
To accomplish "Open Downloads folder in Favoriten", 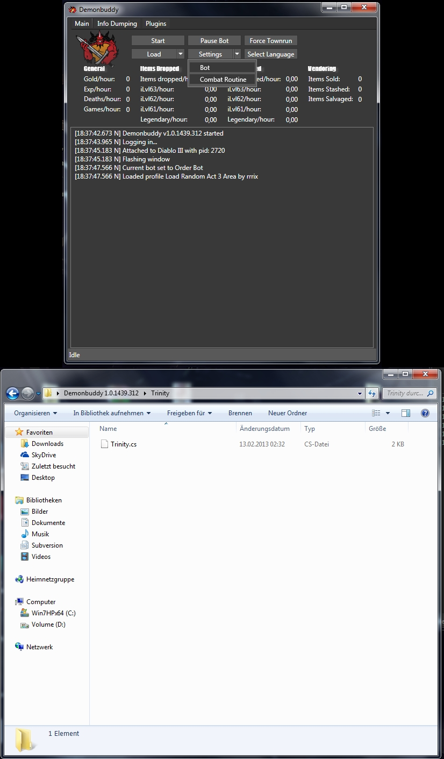I will [x=47, y=444].
